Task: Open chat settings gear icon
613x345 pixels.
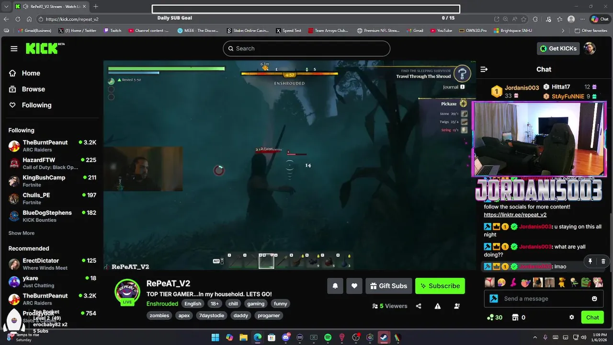Action: (571, 317)
